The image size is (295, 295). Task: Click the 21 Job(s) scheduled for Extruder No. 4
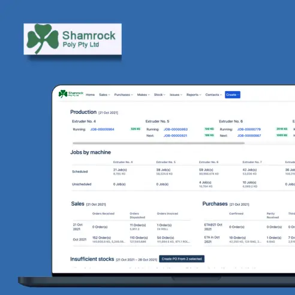tap(120, 170)
